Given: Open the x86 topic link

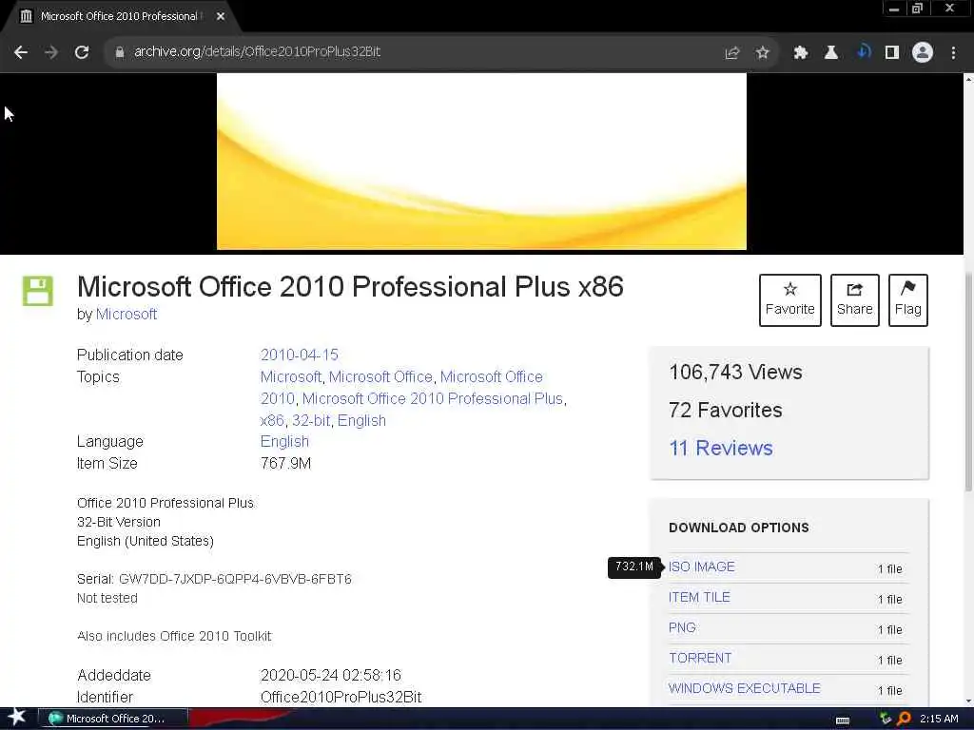Looking at the screenshot, I should click(x=272, y=420).
